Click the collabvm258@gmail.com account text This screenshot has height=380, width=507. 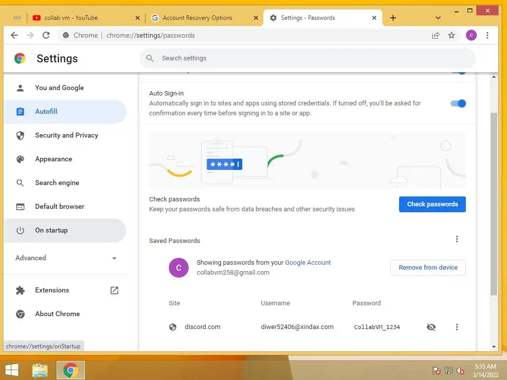click(x=233, y=273)
